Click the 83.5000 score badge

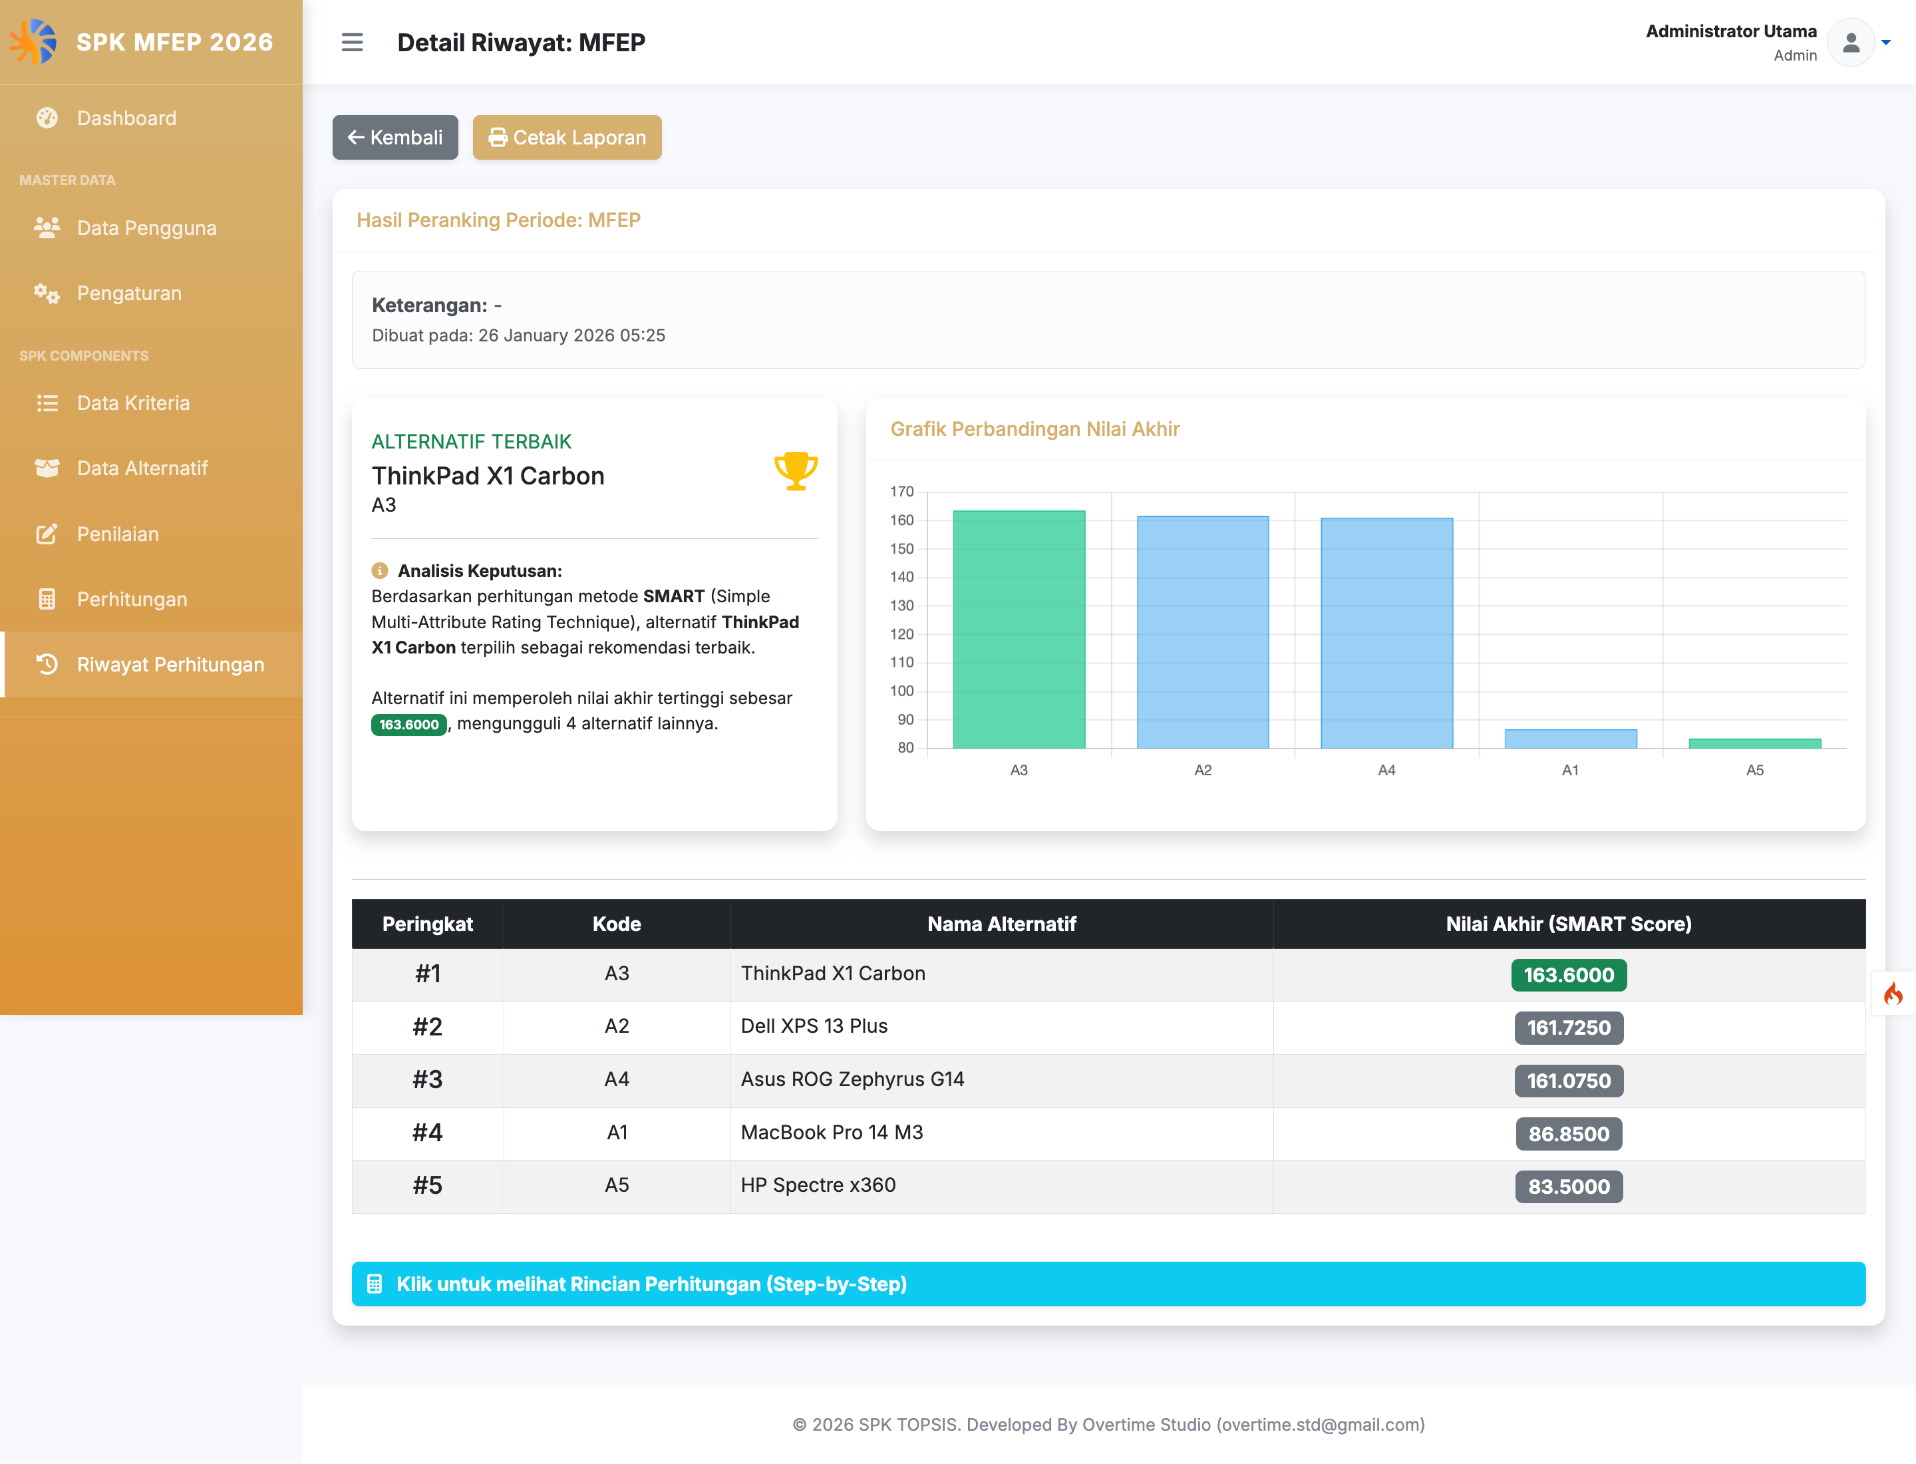[1568, 1187]
